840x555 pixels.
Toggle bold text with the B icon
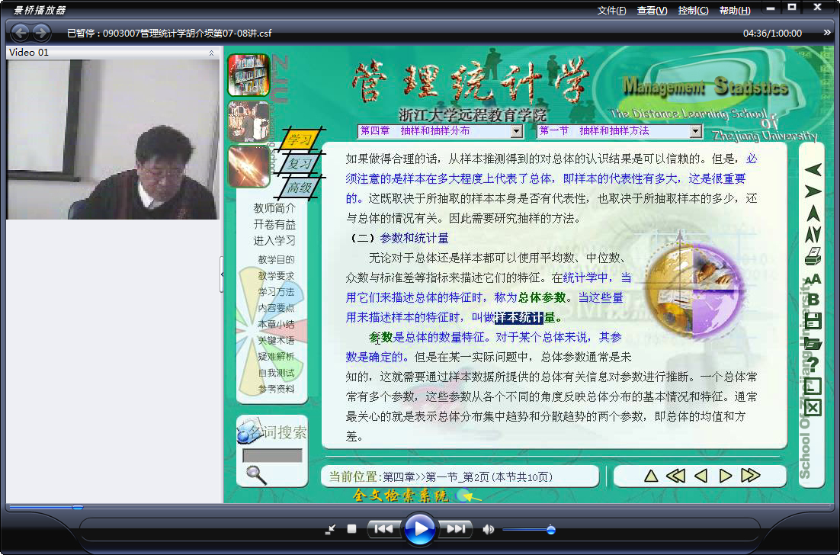(x=813, y=300)
